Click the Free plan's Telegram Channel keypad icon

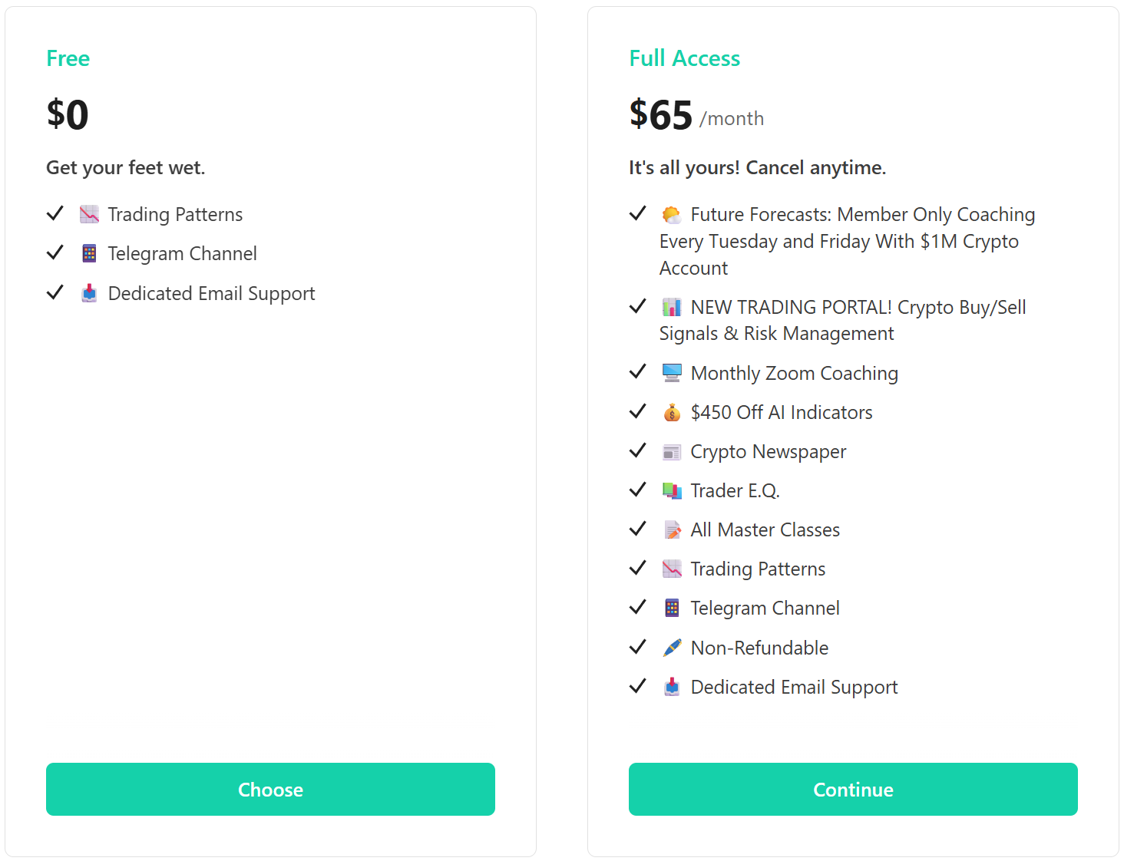[x=89, y=254]
